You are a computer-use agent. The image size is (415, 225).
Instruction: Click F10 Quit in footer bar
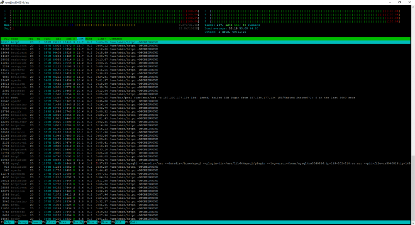click(x=132, y=223)
